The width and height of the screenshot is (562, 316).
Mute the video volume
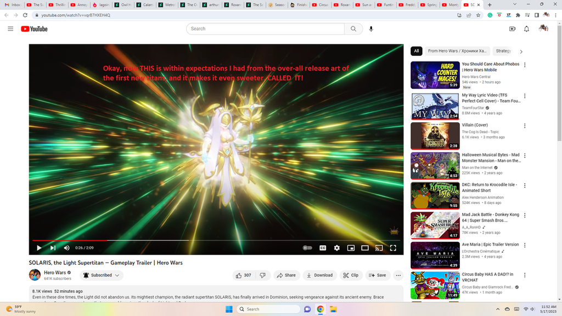pyautogui.click(x=66, y=247)
